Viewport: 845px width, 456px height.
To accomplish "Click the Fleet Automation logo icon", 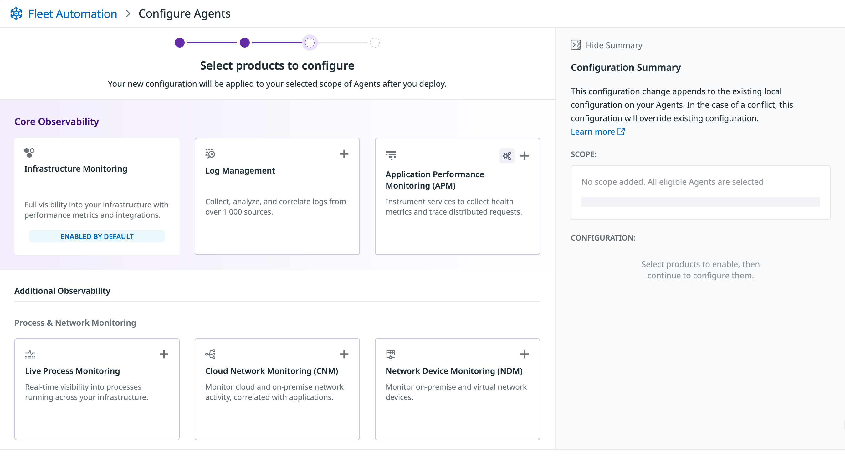I will click(x=16, y=14).
